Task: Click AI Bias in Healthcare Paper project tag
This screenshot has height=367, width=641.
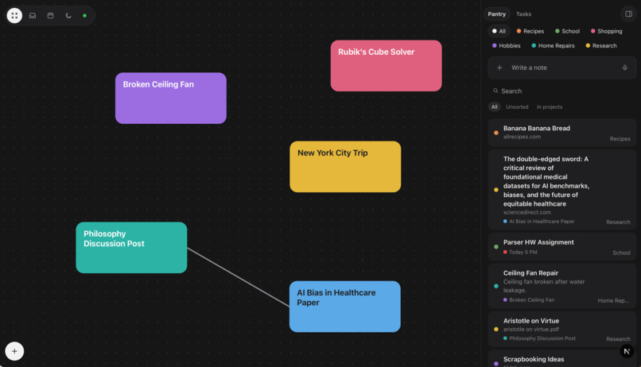Action: (538, 222)
